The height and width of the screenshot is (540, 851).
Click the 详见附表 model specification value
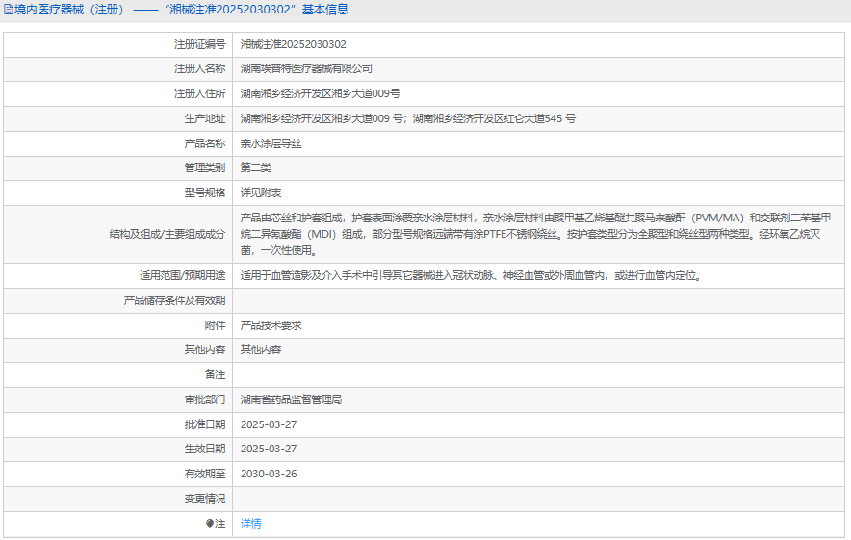pos(261,193)
